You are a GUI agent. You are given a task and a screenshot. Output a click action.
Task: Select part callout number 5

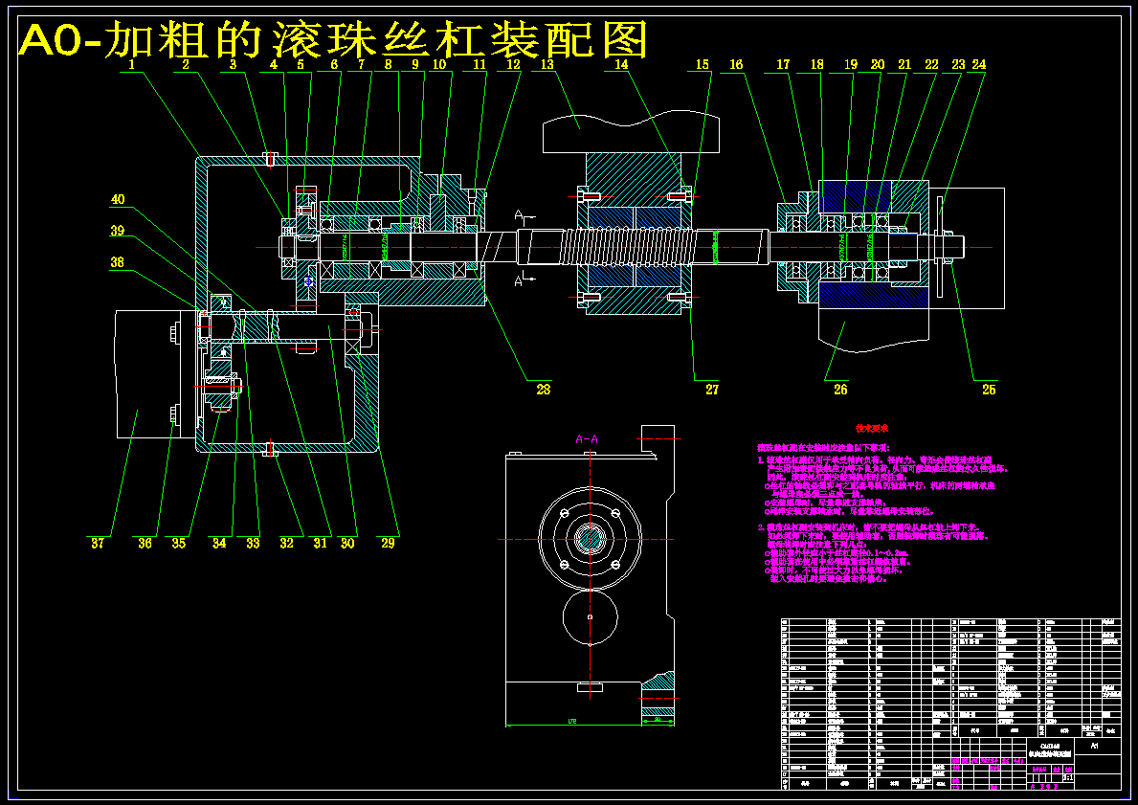coord(300,64)
